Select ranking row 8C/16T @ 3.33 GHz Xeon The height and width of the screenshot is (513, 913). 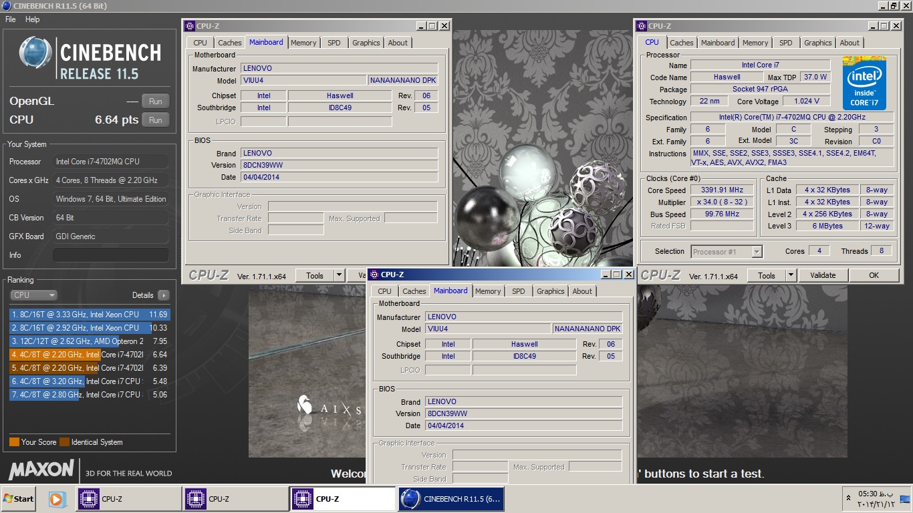coord(90,315)
